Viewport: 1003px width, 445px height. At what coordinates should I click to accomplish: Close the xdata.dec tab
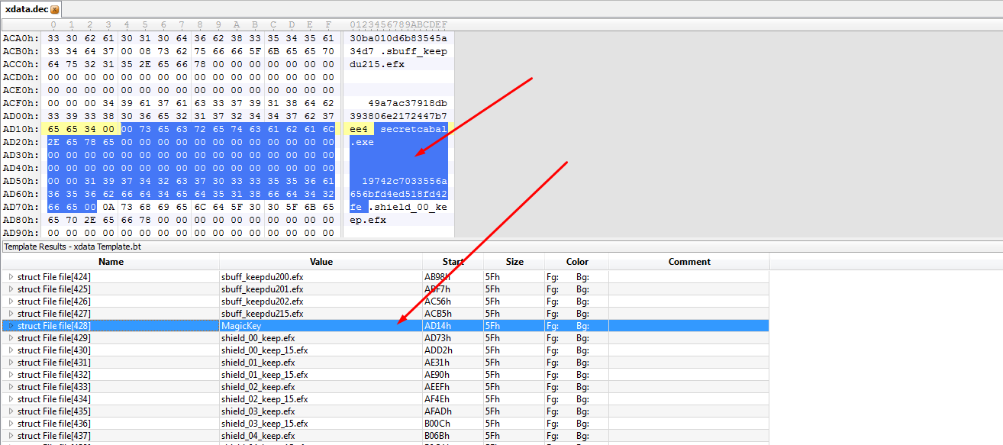55,9
